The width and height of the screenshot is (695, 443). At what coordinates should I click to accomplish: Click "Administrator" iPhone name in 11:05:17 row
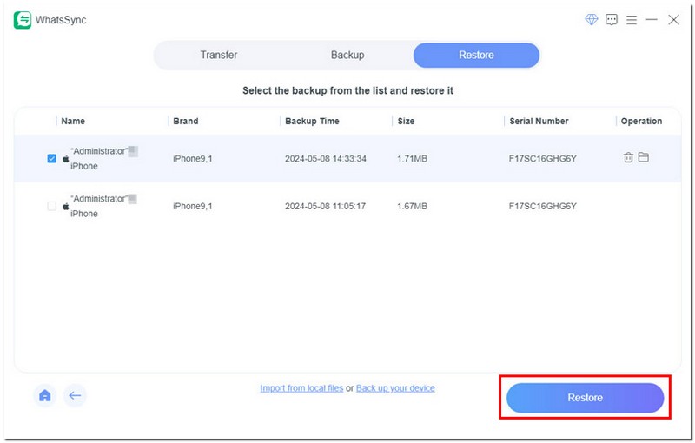click(103, 206)
